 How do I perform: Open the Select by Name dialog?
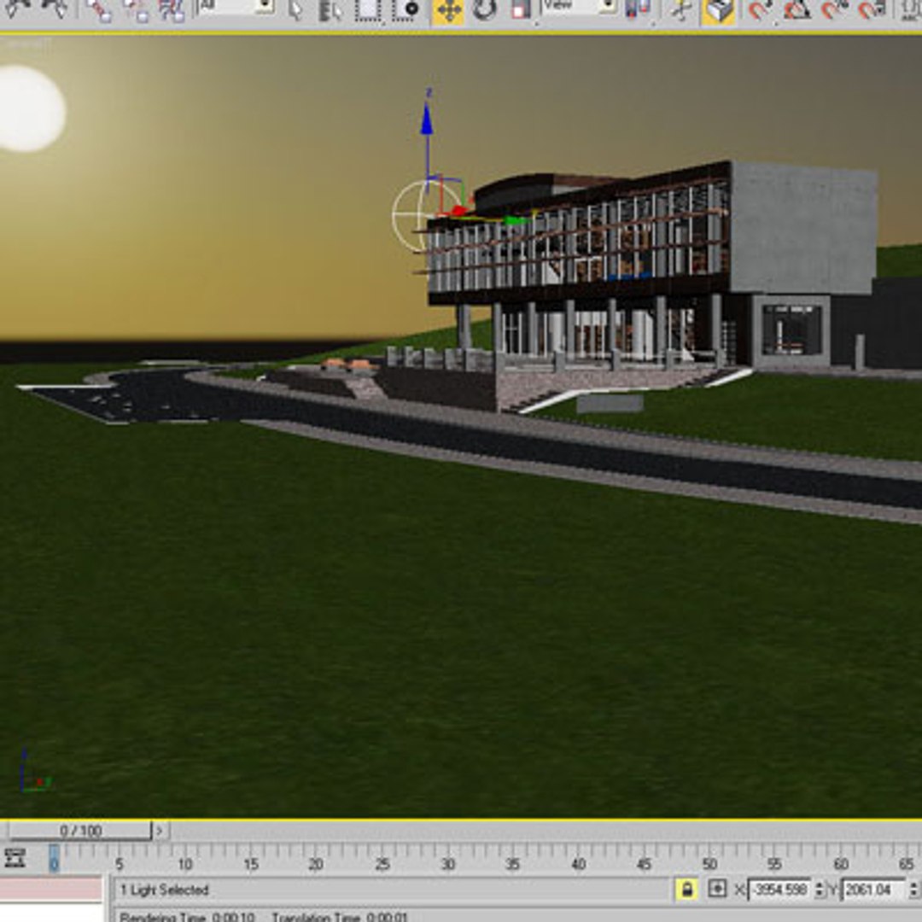tap(330, 10)
